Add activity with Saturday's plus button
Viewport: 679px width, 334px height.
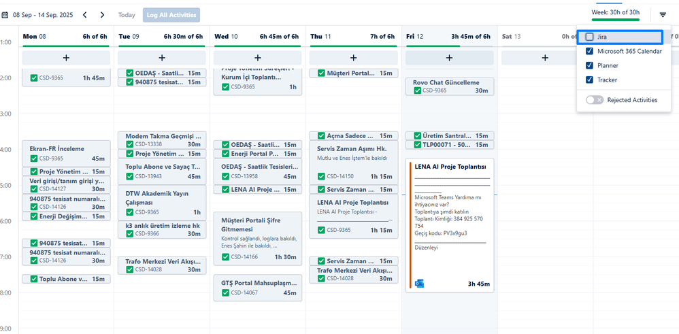tap(544, 58)
